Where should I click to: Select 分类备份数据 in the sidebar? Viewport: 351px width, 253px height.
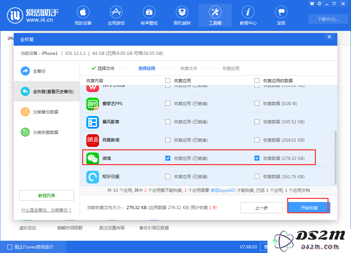tap(47, 112)
